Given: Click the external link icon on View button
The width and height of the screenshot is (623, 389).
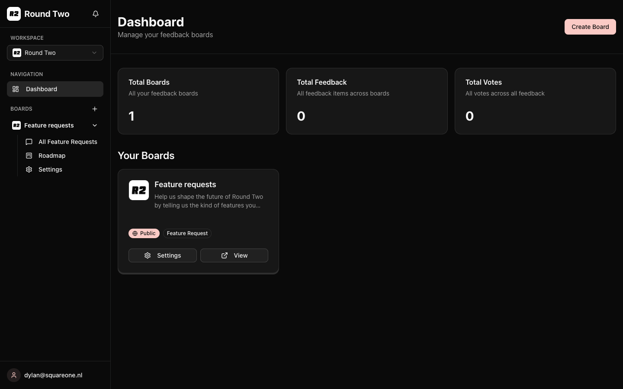Looking at the screenshot, I should pos(225,255).
